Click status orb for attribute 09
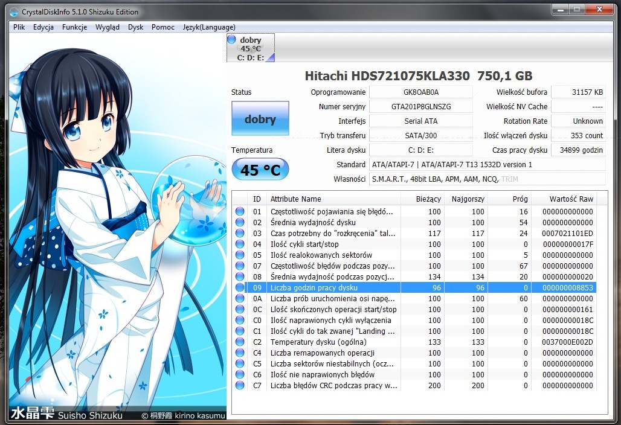This screenshot has height=425, width=621. click(x=240, y=287)
